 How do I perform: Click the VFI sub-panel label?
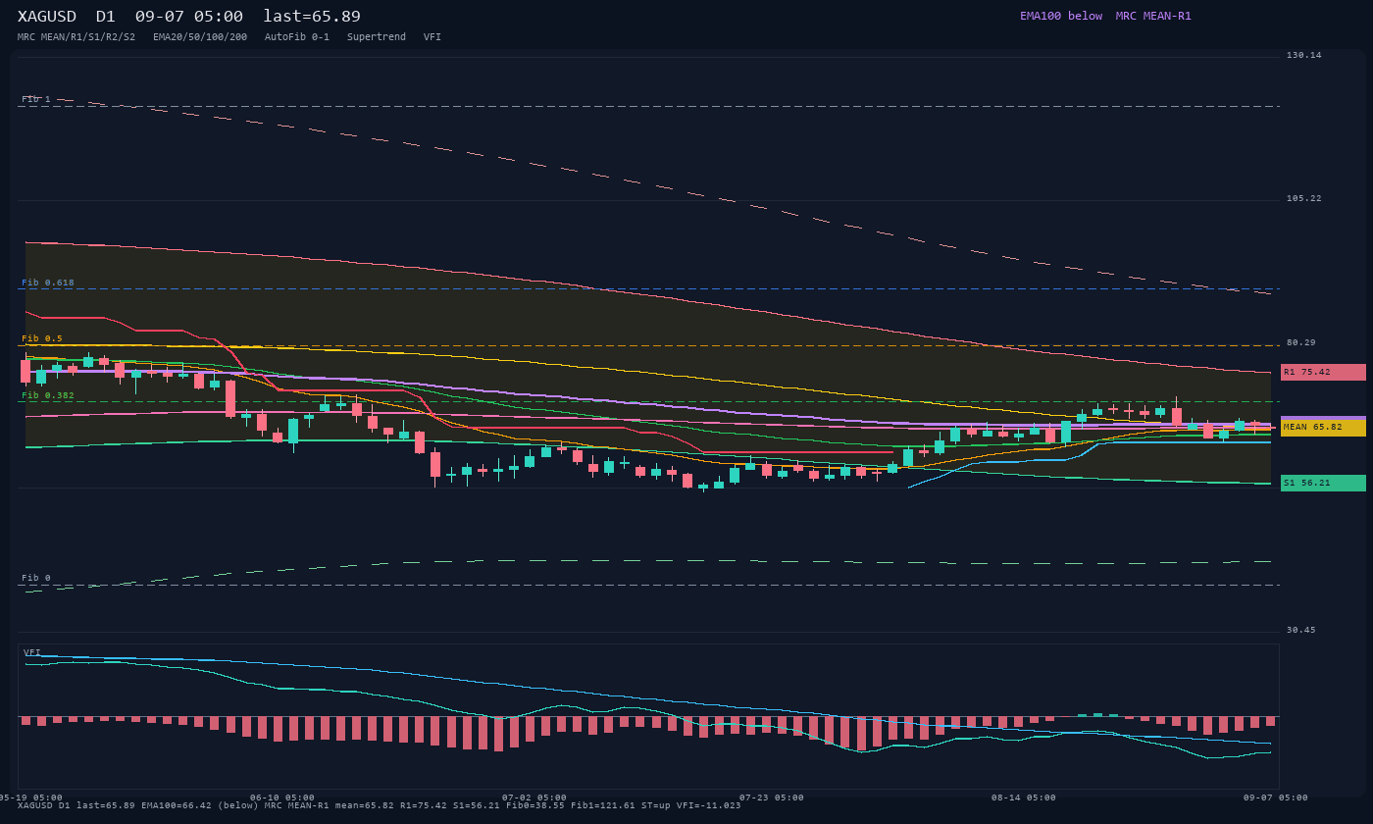click(32, 652)
